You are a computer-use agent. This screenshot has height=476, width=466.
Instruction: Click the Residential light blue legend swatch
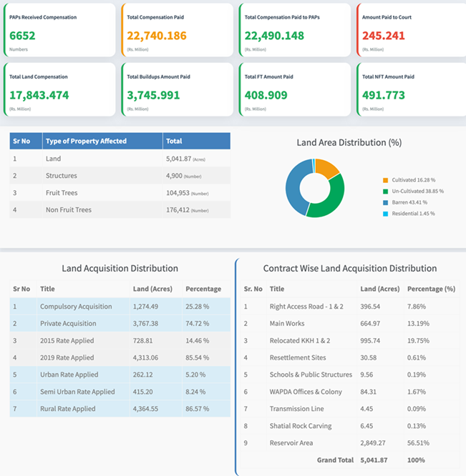[385, 214]
